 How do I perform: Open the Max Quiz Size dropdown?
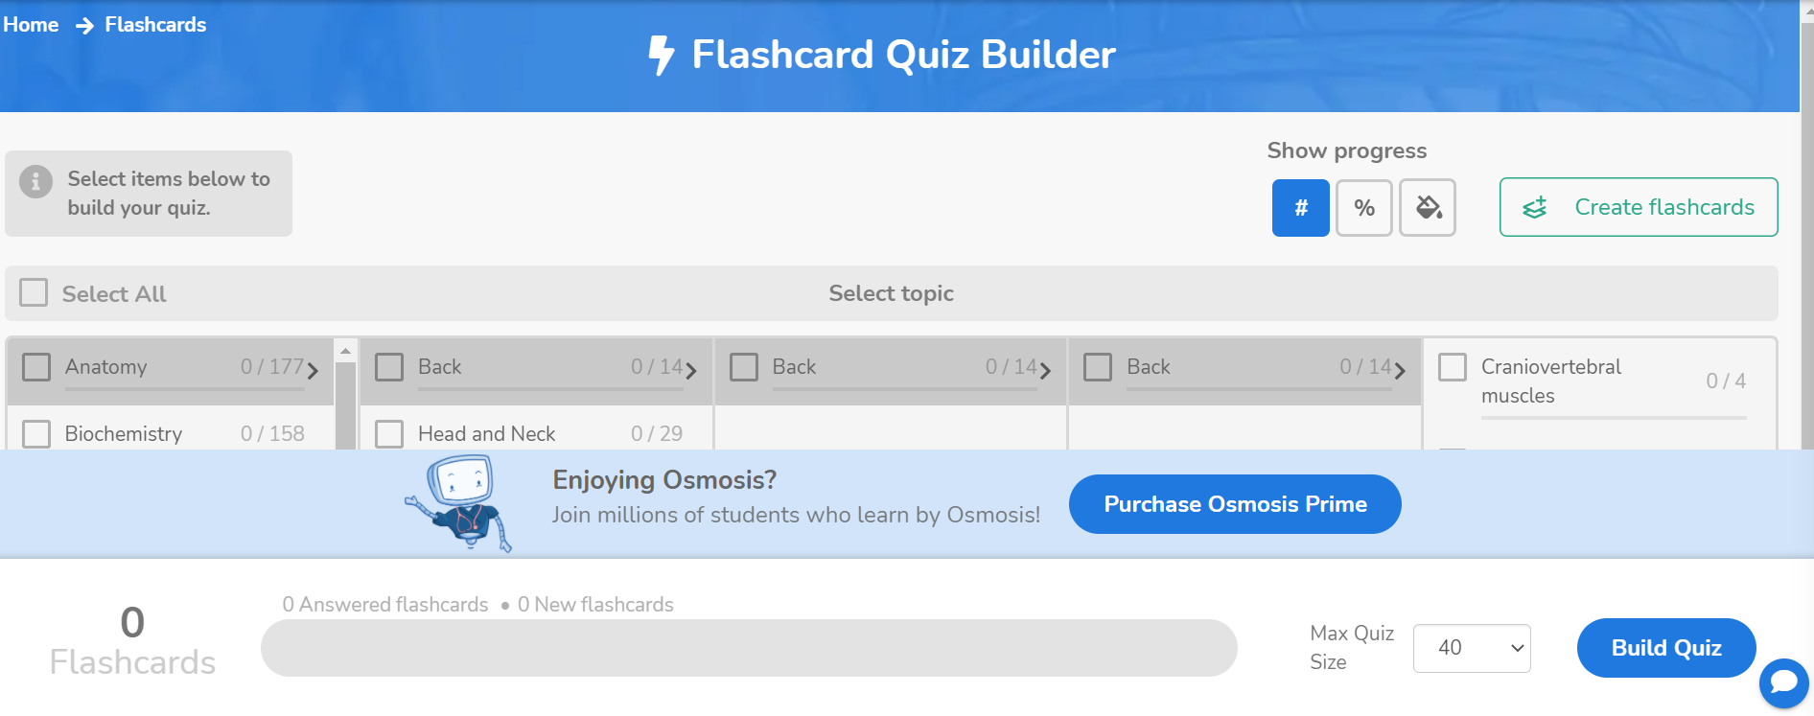pos(1472,649)
